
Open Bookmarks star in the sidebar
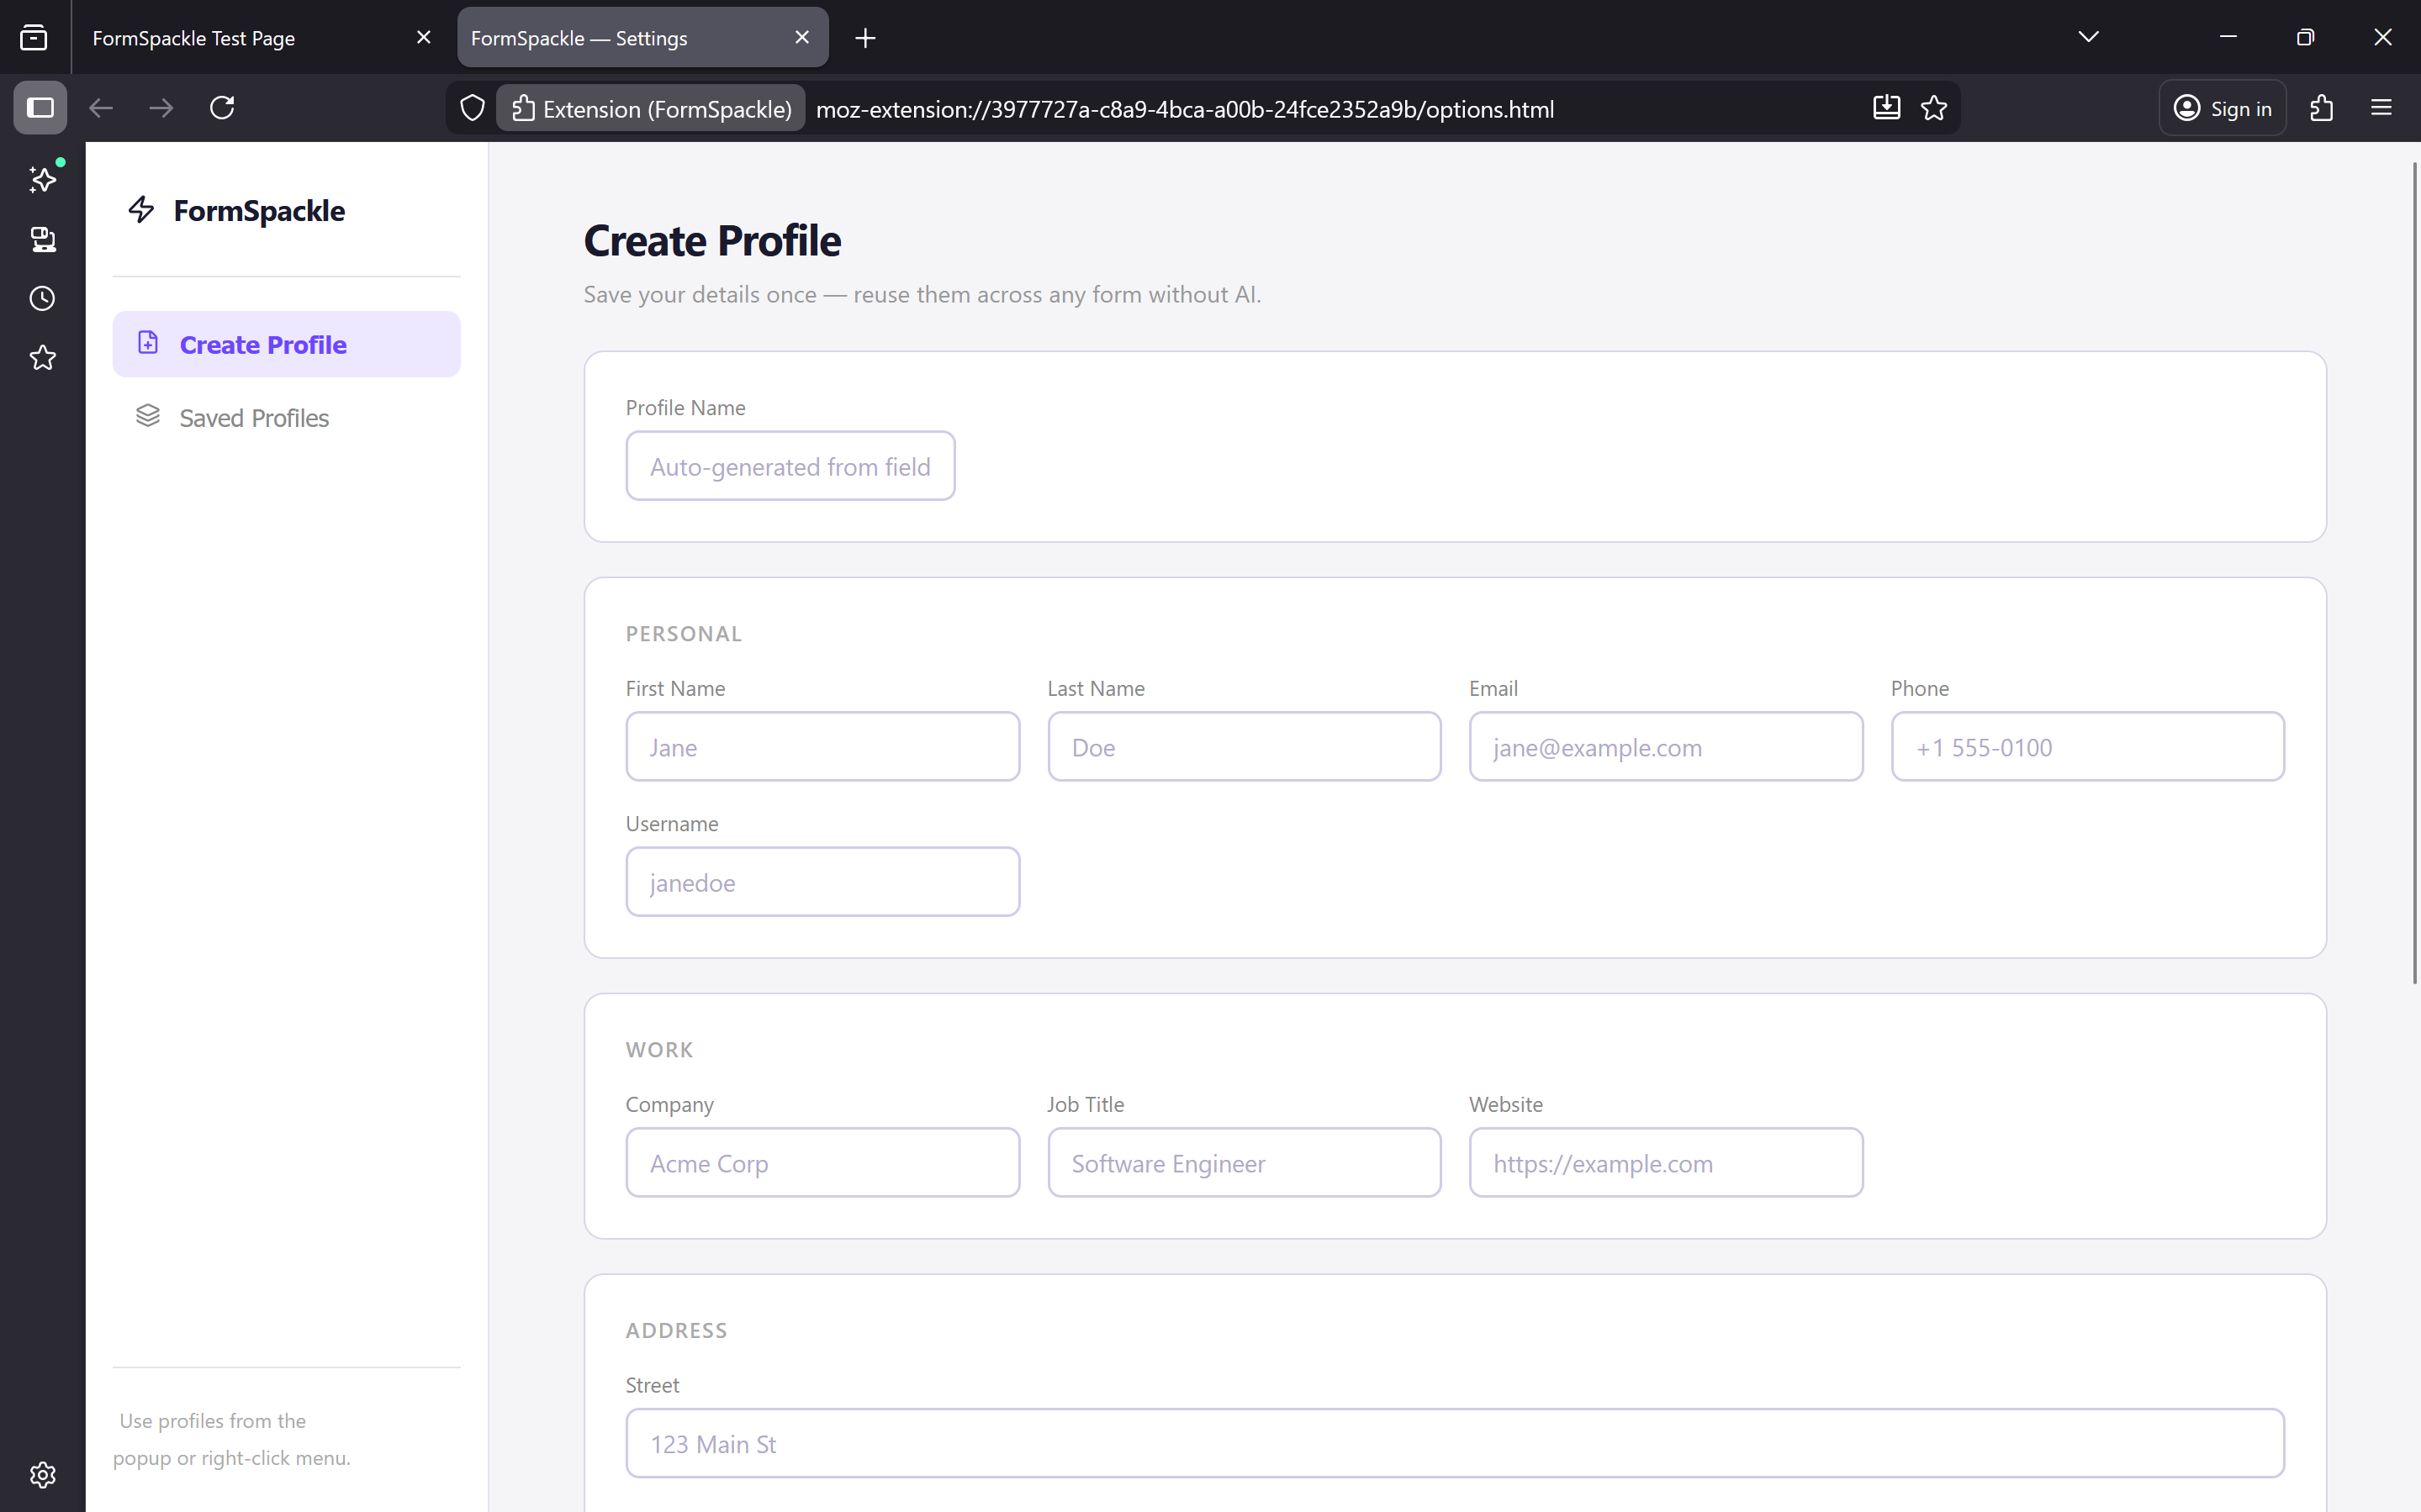[x=43, y=358]
